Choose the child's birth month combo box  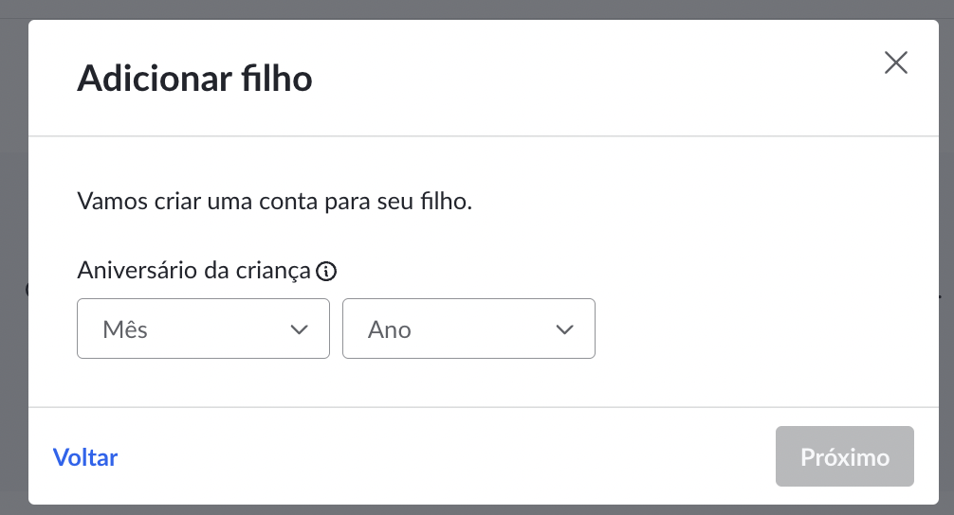click(x=203, y=329)
